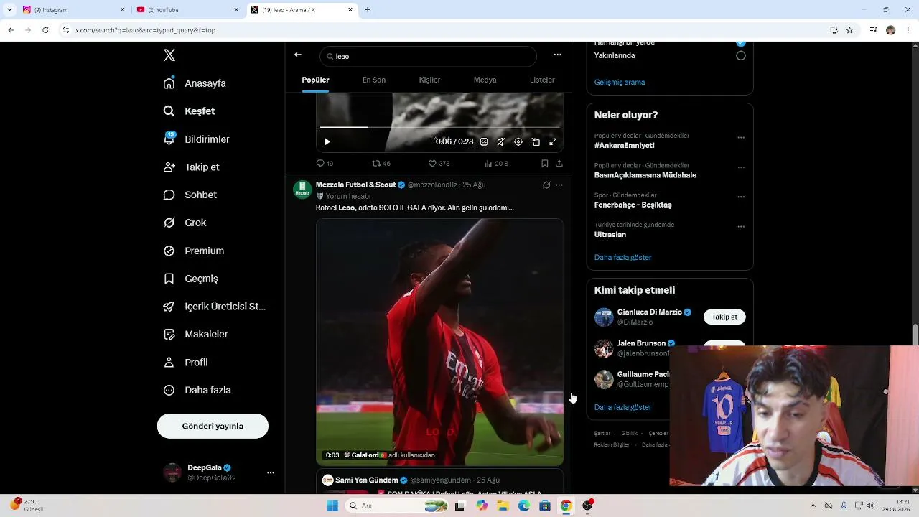Viewport: 919px width, 517px height.
Task: Expand the video to fullscreen
Action: pyautogui.click(x=553, y=142)
